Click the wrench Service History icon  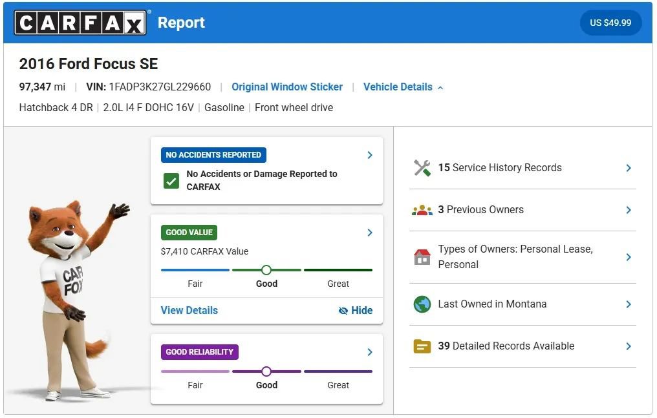pyautogui.click(x=422, y=168)
